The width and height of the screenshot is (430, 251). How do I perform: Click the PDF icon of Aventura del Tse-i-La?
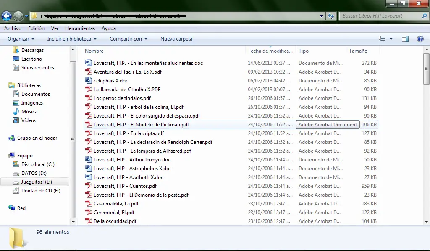tap(88, 72)
